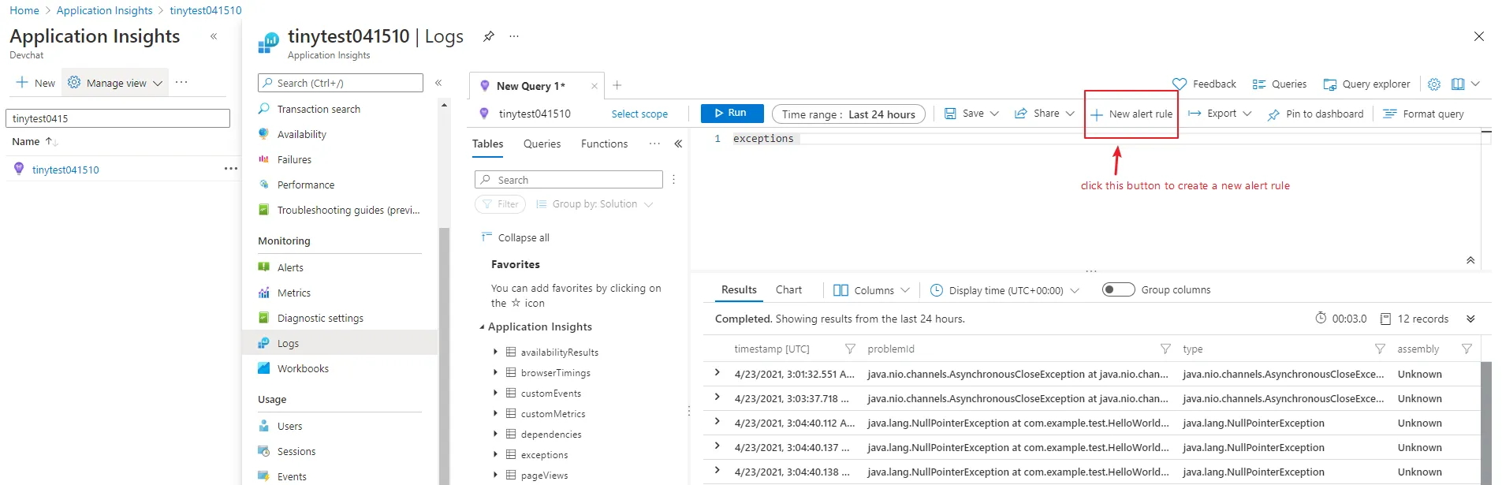Open Availability from the menu
Viewport: 1502px width, 485px height.
[301, 134]
